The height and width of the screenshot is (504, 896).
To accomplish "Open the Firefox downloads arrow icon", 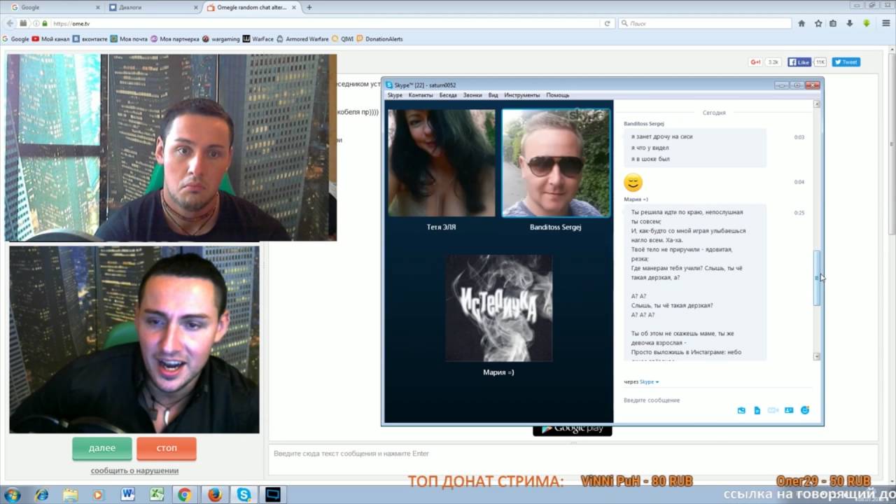I will coord(850,23).
